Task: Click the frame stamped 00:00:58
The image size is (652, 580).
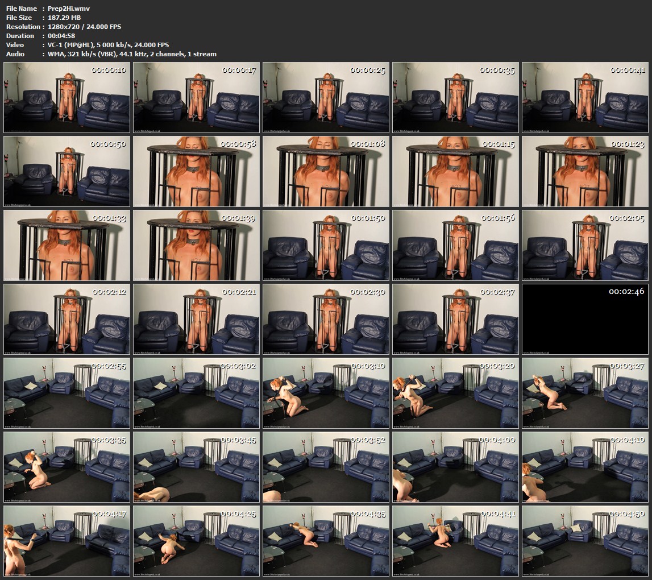Action: point(196,171)
